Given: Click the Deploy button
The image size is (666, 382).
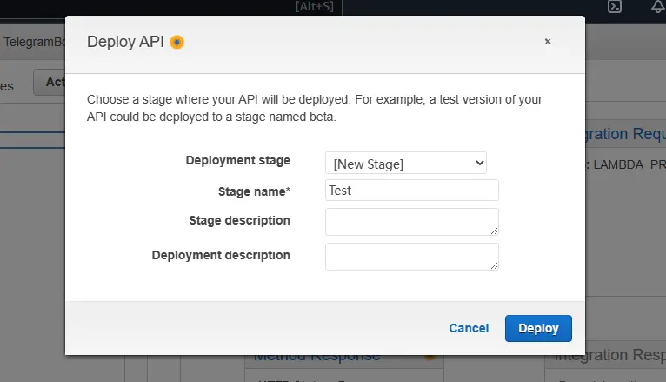Looking at the screenshot, I should [x=538, y=328].
